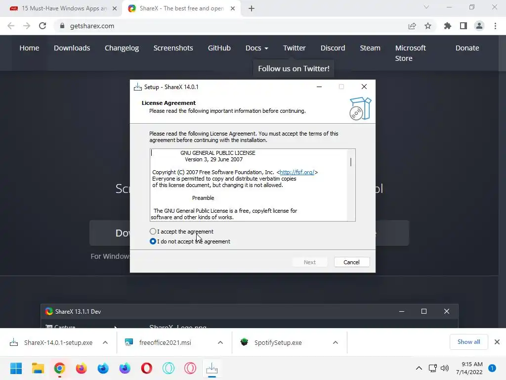Expand options for SpotifySetup.exe download

[336, 342]
